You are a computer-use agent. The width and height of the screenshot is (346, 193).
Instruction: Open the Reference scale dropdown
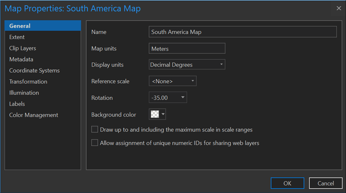193,81
